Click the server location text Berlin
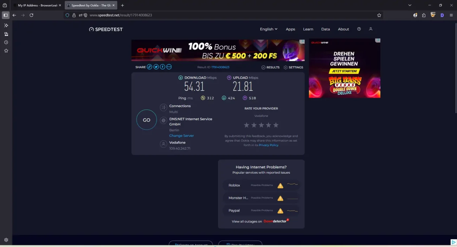Screen dimensions: 457x247 pyautogui.click(x=174, y=130)
